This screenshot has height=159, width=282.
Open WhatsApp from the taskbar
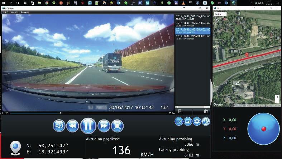(212, 3)
